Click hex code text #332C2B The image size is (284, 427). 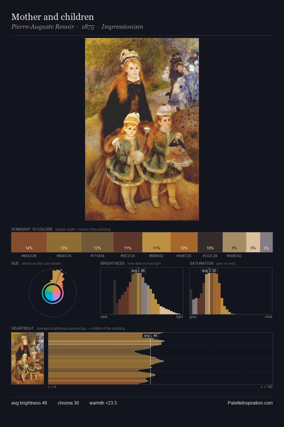point(210,256)
